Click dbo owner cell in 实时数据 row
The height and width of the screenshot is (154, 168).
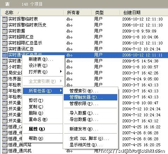[x=69, y=31]
